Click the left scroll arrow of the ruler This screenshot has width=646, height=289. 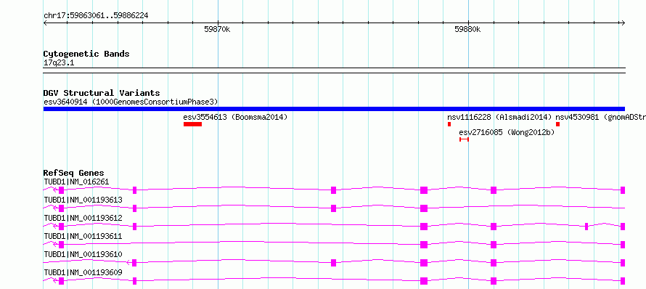pyautogui.click(x=45, y=23)
